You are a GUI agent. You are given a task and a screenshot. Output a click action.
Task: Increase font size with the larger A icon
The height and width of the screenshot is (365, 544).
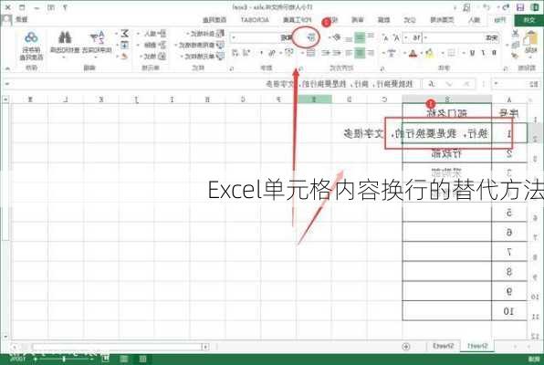coord(396,37)
